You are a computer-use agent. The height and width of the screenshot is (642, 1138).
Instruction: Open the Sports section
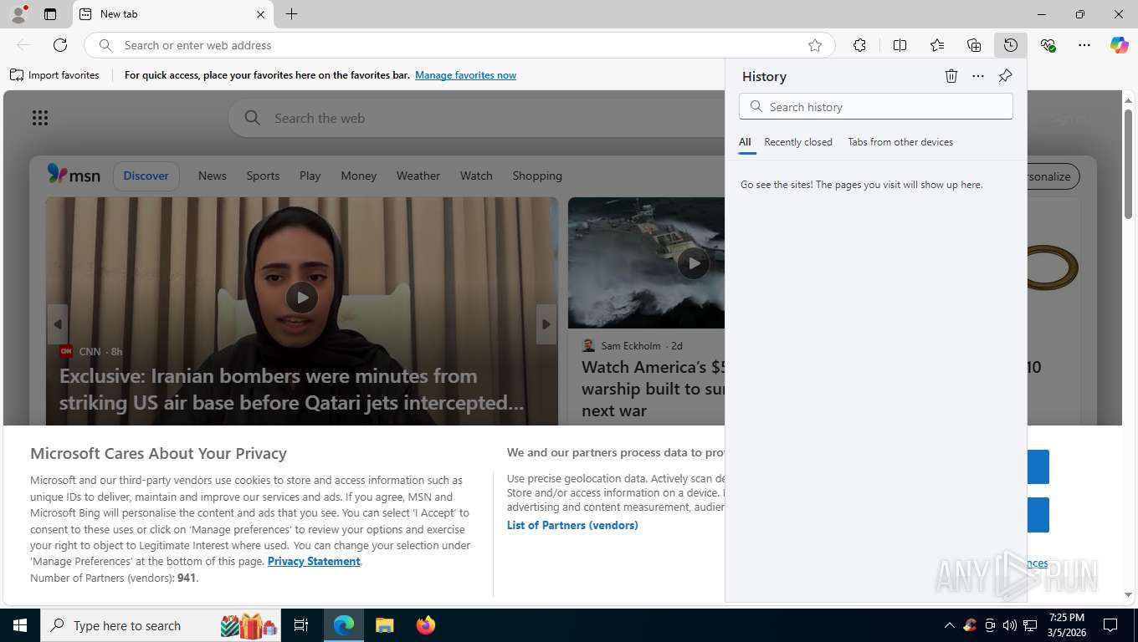[x=263, y=176]
